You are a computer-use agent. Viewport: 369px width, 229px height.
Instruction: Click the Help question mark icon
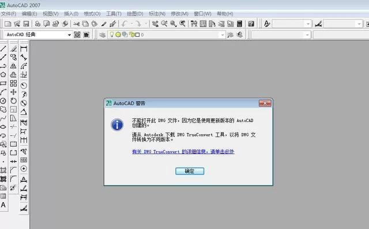point(251,24)
